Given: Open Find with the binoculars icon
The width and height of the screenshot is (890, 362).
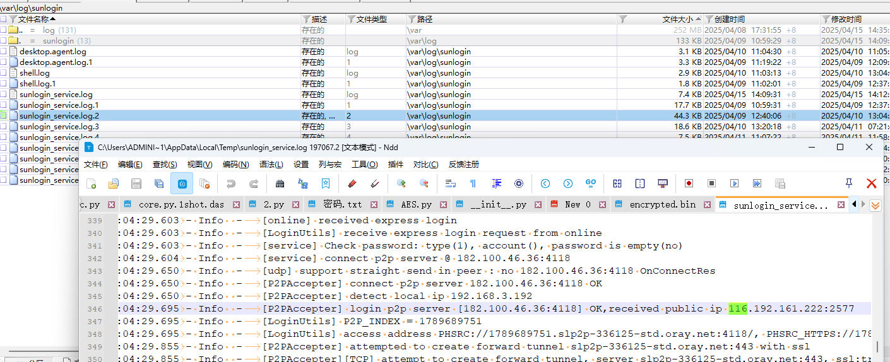Looking at the screenshot, I should [x=280, y=184].
